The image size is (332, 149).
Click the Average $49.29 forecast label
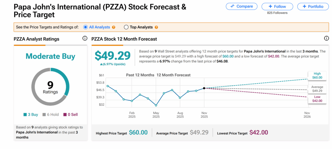click(x=317, y=89)
